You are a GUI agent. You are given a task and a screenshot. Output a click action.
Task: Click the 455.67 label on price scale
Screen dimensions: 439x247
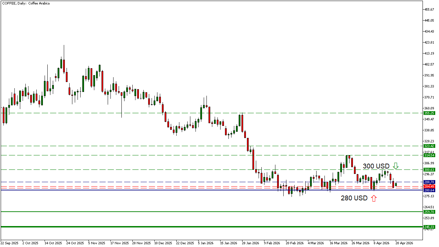pyautogui.click(x=429, y=9)
